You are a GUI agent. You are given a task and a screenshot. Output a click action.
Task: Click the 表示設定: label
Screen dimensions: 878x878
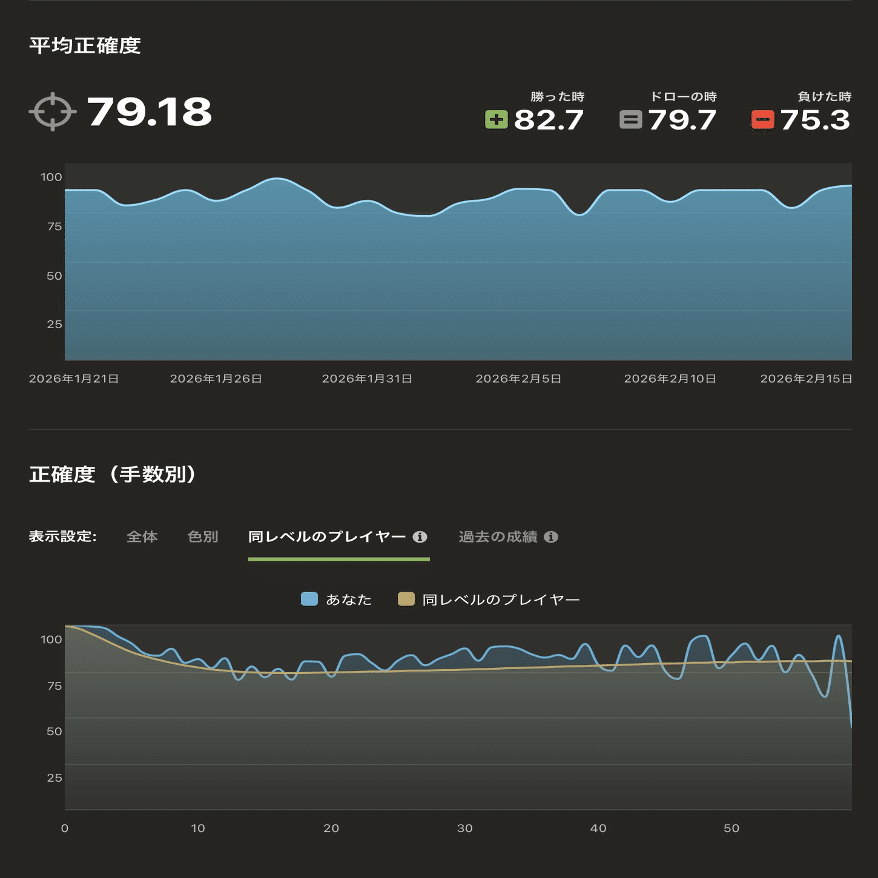63,537
